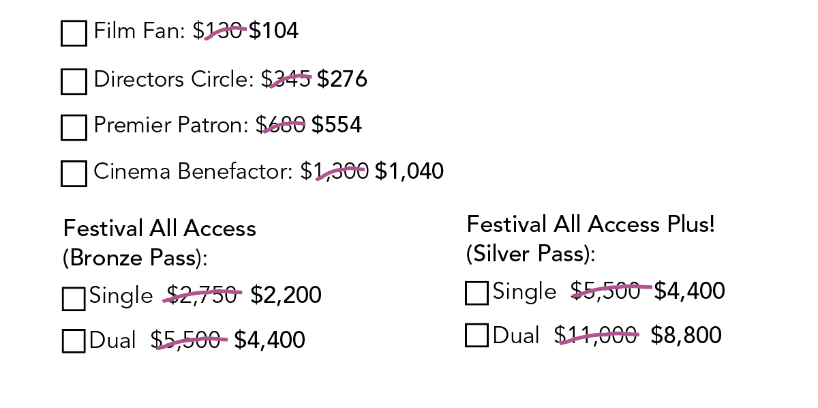Screen dimensions: 818x408
Task: Click the $276 Directors Circle price
Action: pyautogui.click(x=342, y=79)
